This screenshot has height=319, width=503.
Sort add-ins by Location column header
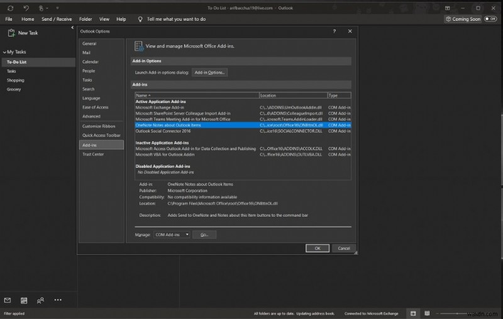(x=292, y=95)
